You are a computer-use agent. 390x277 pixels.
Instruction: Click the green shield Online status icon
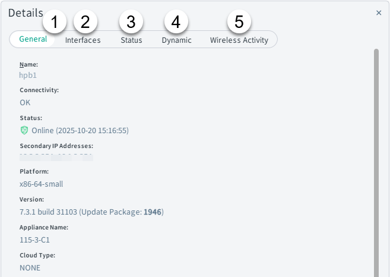tap(24, 130)
